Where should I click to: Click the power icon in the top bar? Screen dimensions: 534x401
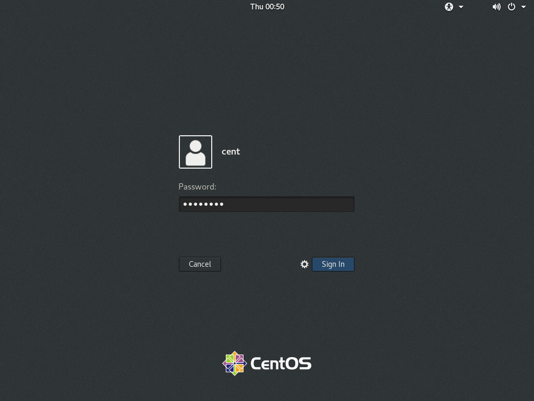coord(512,7)
